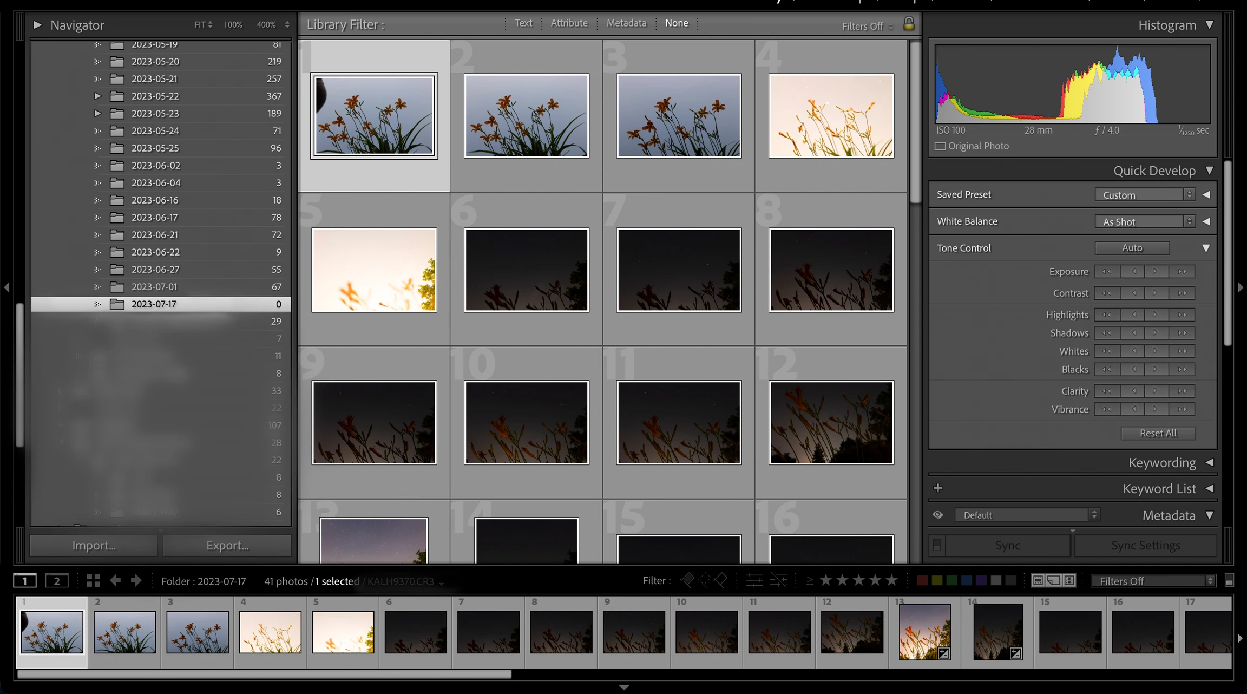Expand the 2023-05-22 folder
This screenshot has width=1247, height=694.
click(97, 96)
